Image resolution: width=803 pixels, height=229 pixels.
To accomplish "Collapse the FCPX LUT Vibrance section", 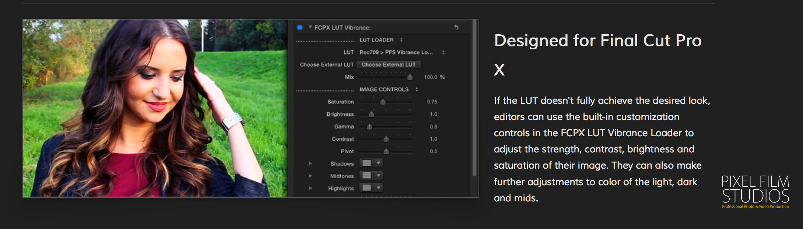I will [x=310, y=27].
